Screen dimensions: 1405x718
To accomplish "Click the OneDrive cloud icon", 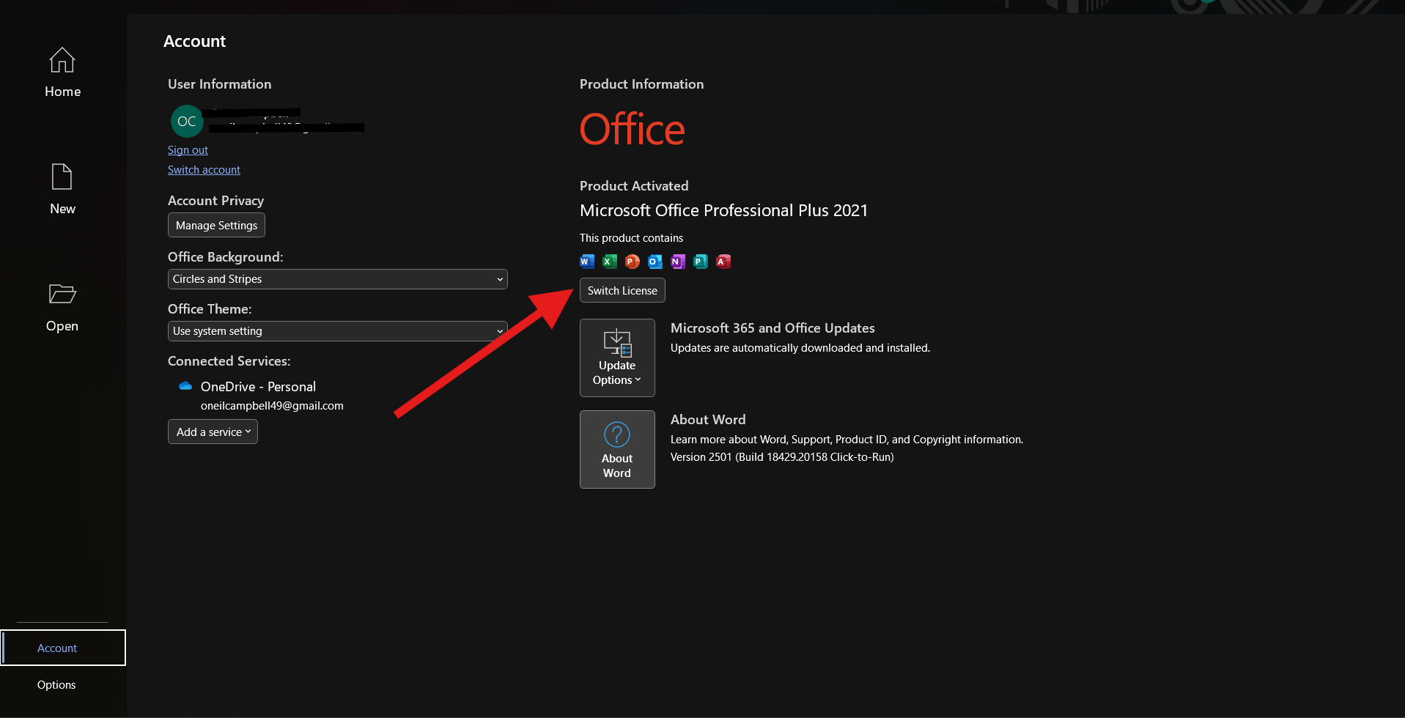I will pyautogui.click(x=185, y=386).
